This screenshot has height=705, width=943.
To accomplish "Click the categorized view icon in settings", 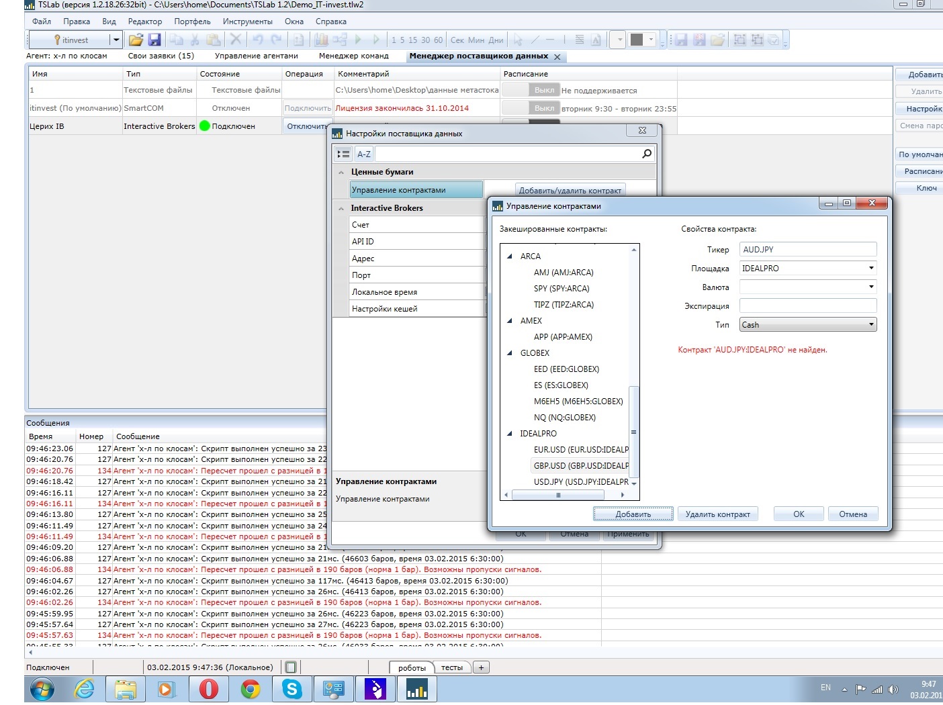I will tap(343, 154).
